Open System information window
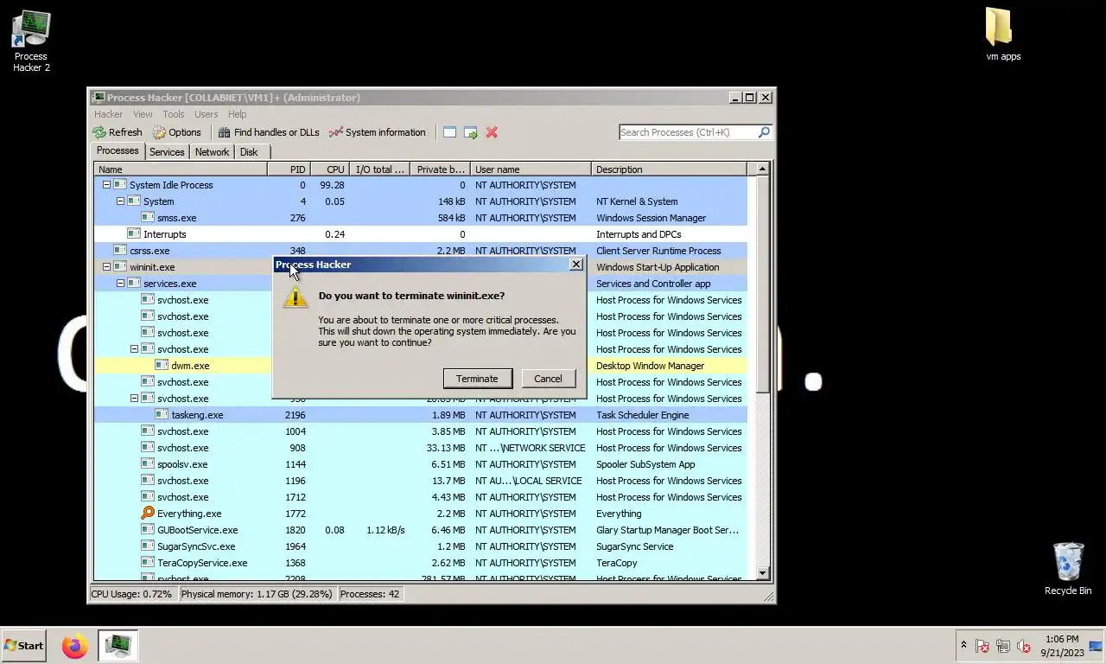Image resolution: width=1106 pixels, height=664 pixels. (378, 132)
